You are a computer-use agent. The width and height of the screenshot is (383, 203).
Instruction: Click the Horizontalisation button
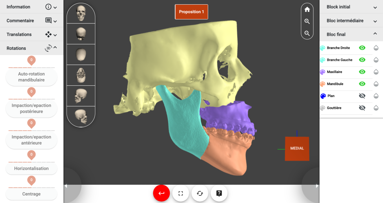(x=32, y=169)
